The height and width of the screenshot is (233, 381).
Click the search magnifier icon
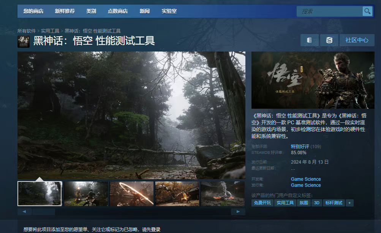367,11
